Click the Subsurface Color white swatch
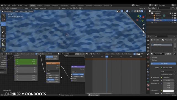Screen dimensions: 177x100 coord(168,91)
